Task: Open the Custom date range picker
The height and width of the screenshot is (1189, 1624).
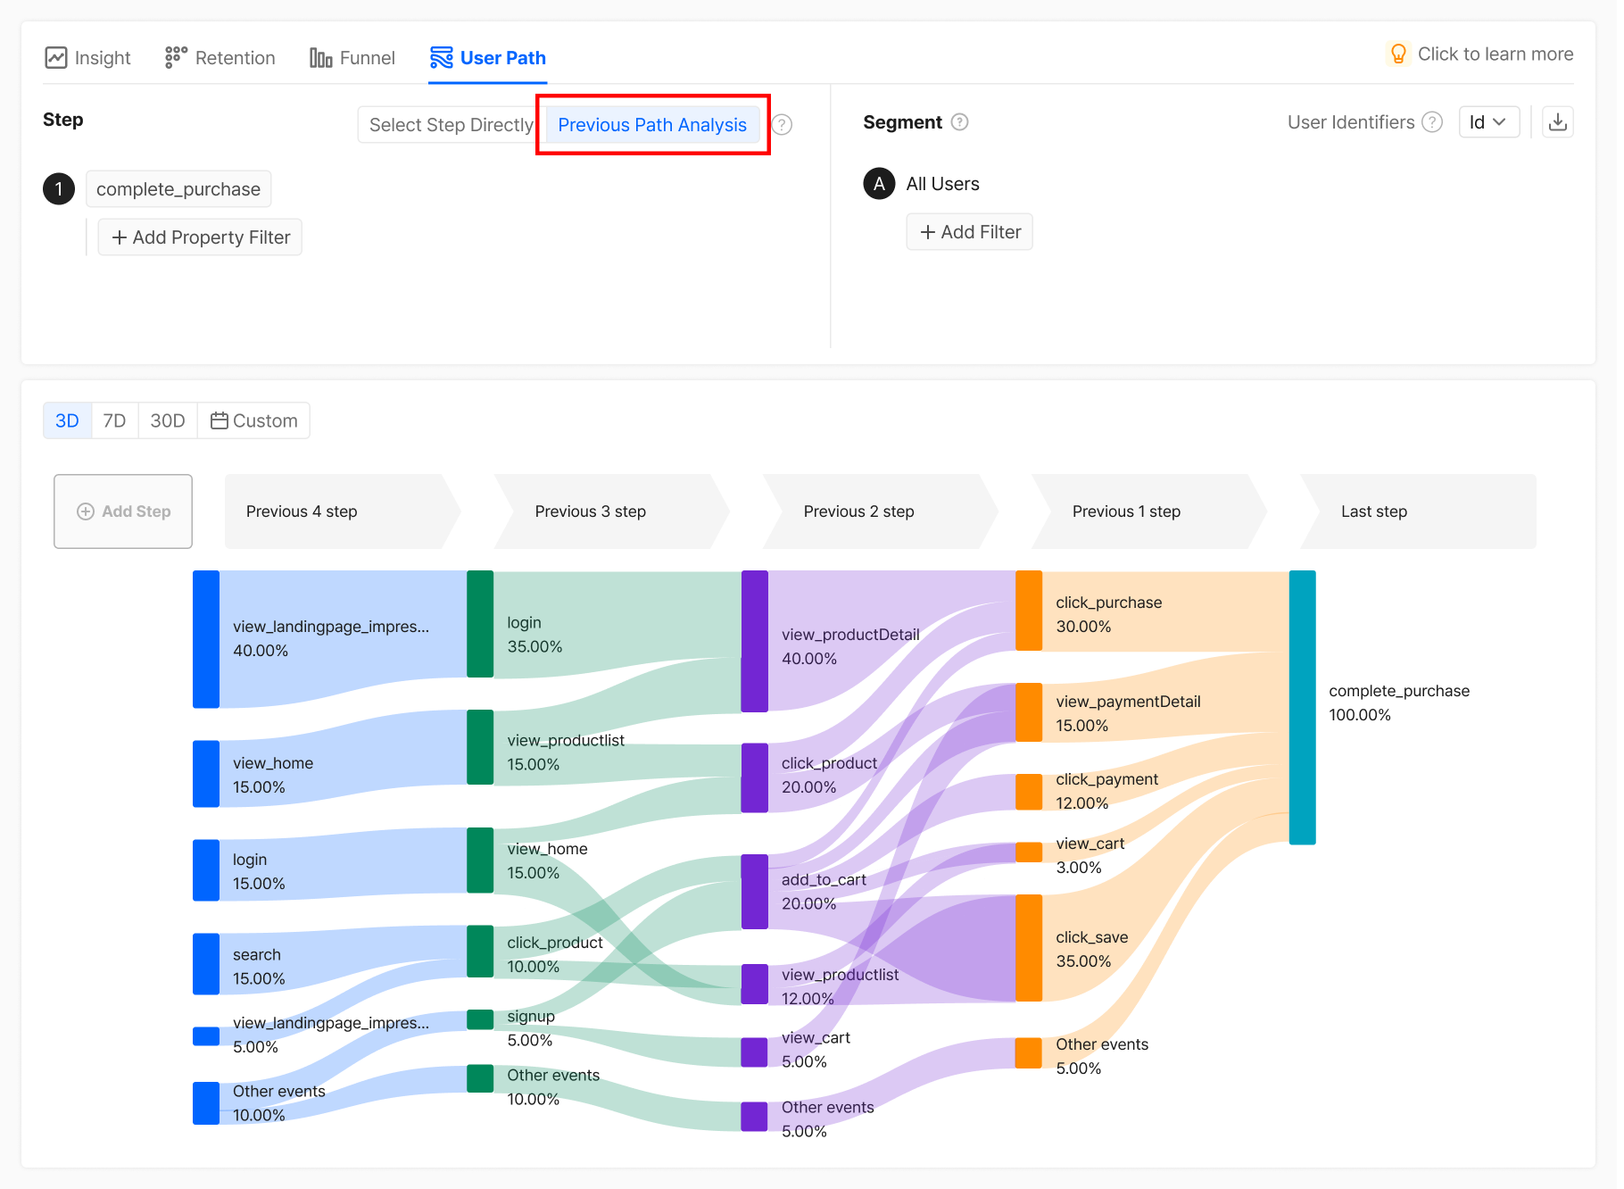Action: pos(254,420)
